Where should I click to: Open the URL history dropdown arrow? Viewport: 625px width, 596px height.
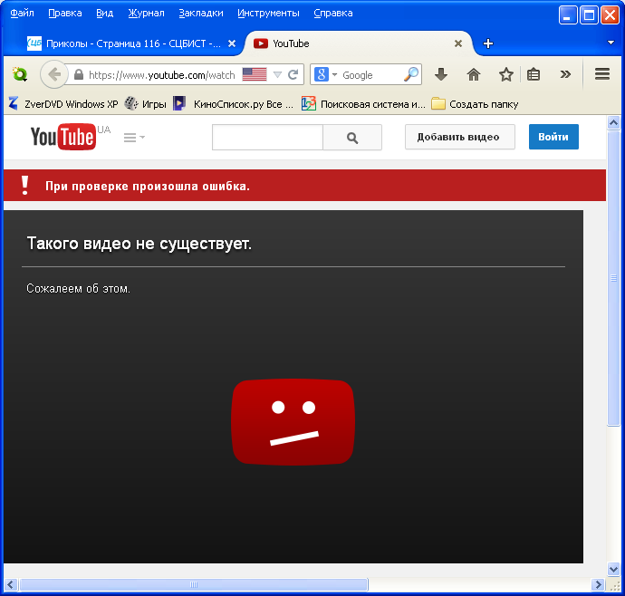coord(277,74)
